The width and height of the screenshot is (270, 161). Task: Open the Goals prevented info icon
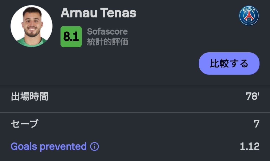94,147
